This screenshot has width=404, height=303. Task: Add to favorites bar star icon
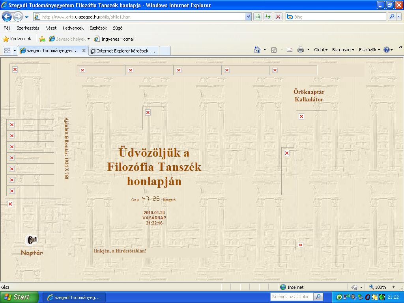click(x=42, y=39)
